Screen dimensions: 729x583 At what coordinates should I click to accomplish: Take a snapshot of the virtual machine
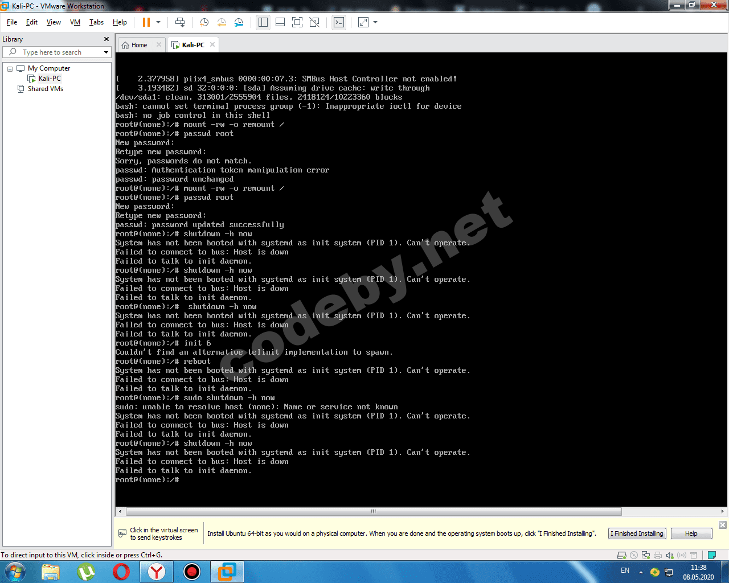pos(204,22)
